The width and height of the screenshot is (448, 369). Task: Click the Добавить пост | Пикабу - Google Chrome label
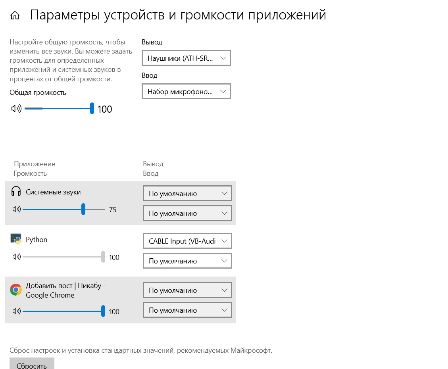tap(66, 290)
